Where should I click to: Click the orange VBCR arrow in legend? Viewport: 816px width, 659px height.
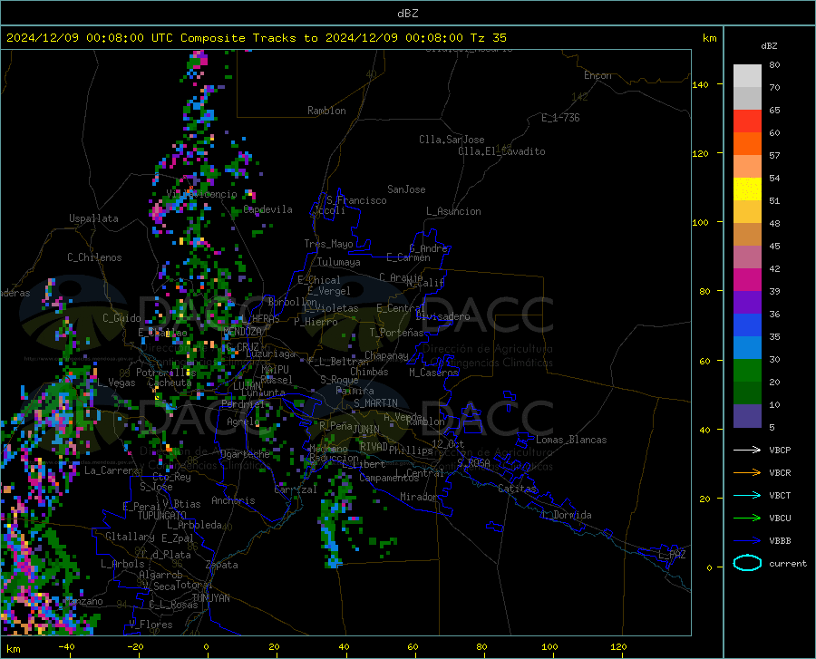[747, 473]
